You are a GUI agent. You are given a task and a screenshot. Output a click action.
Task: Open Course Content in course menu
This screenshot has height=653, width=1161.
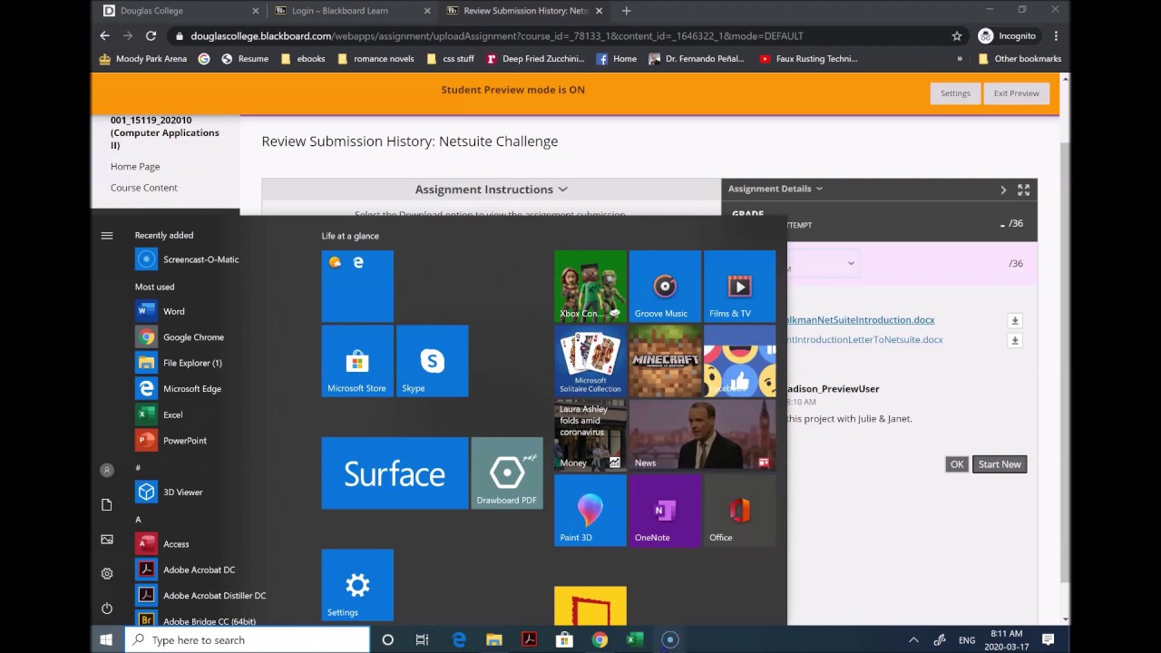coord(144,188)
